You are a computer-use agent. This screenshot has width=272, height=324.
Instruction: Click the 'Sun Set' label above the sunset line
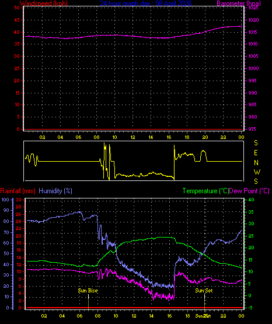pyautogui.click(x=204, y=291)
